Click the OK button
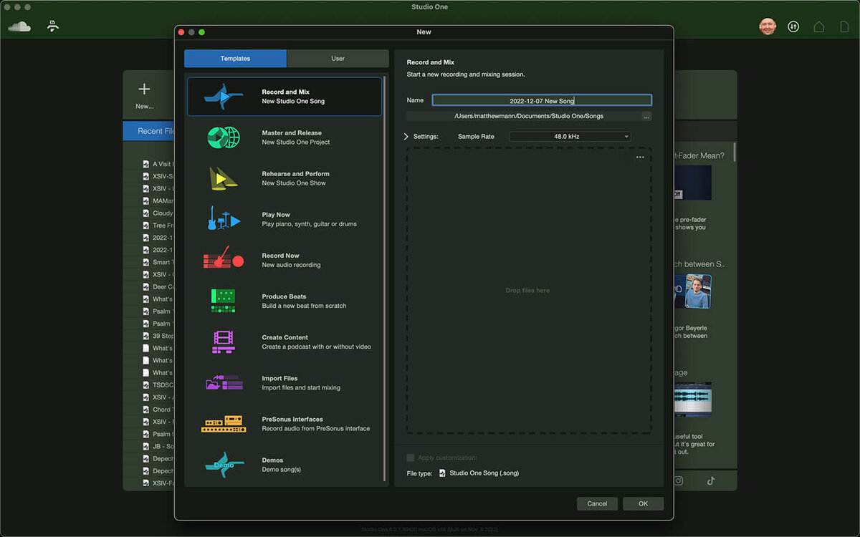860x537 pixels. pyautogui.click(x=643, y=504)
